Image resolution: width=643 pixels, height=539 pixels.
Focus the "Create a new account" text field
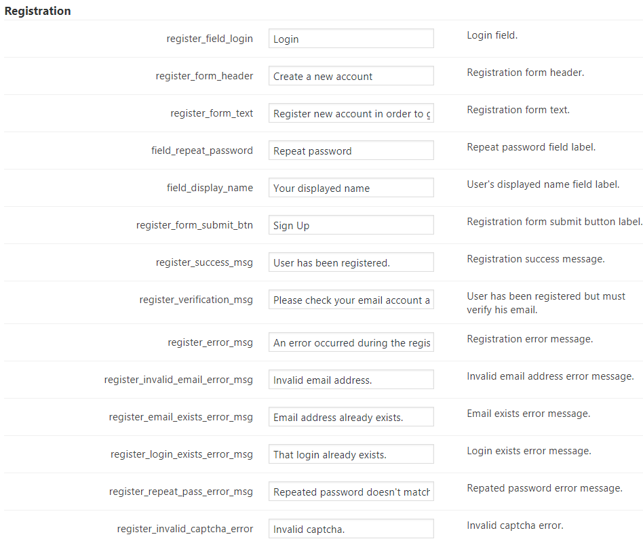(351, 76)
